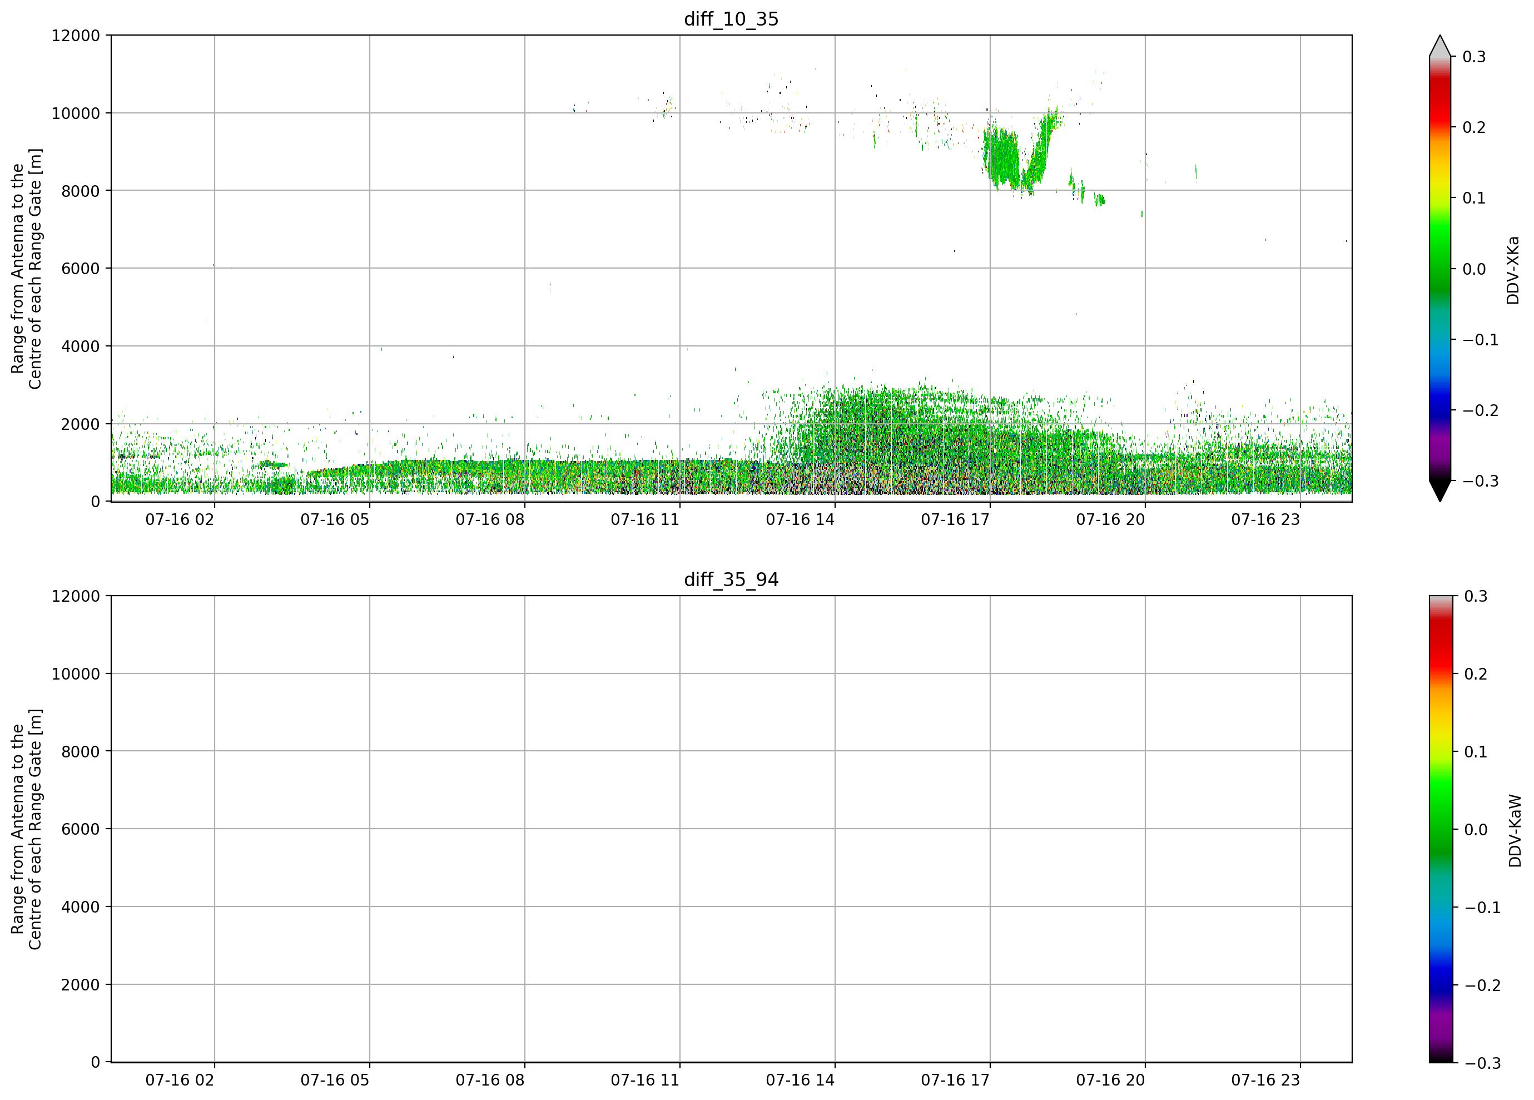Click the 4000 y-tick of diff_35_94
The image size is (1534, 1100).
[x=81, y=907]
